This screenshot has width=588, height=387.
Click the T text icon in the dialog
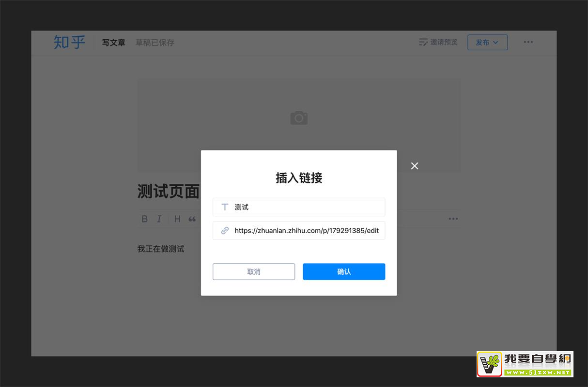coord(225,207)
